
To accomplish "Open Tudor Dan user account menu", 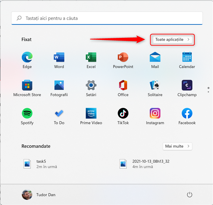I will click(x=38, y=195).
